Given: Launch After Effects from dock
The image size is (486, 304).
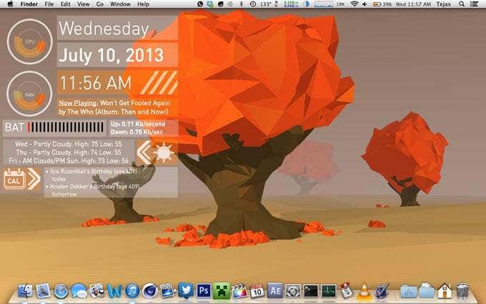Looking at the screenshot, I should click(x=275, y=291).
